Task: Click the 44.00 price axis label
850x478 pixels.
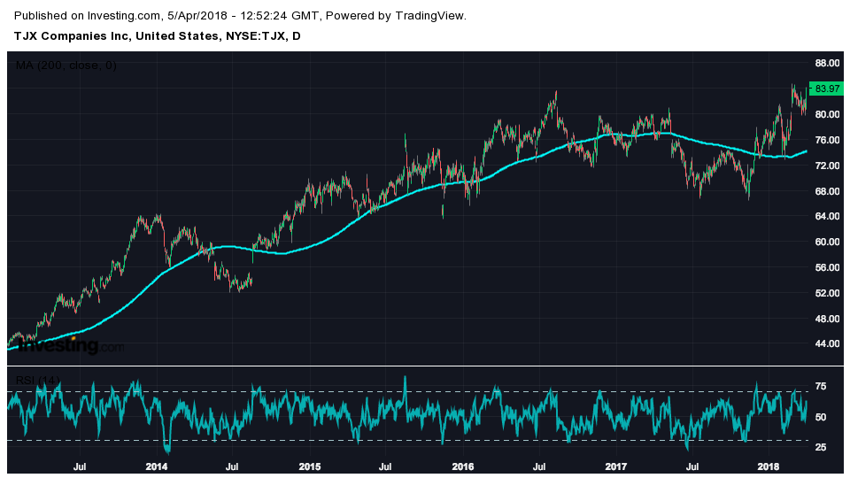Action: [827, 343]
